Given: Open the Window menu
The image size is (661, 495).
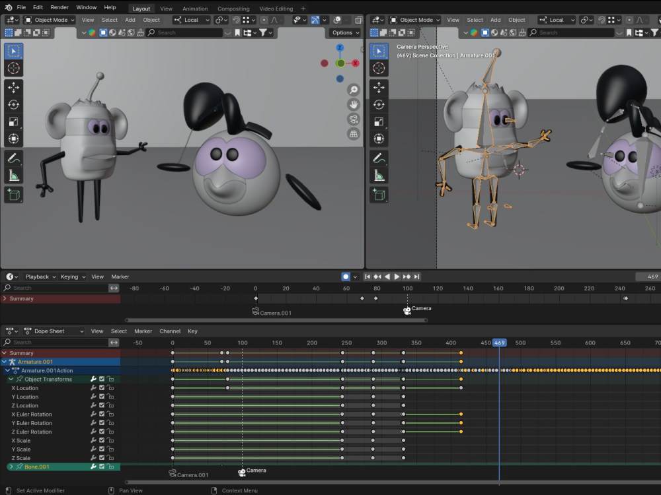Looking at the screenshot, I should [87, 7].
